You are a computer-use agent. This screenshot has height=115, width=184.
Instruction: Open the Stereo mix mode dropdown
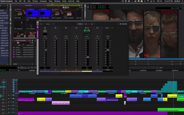click(48, 24)
